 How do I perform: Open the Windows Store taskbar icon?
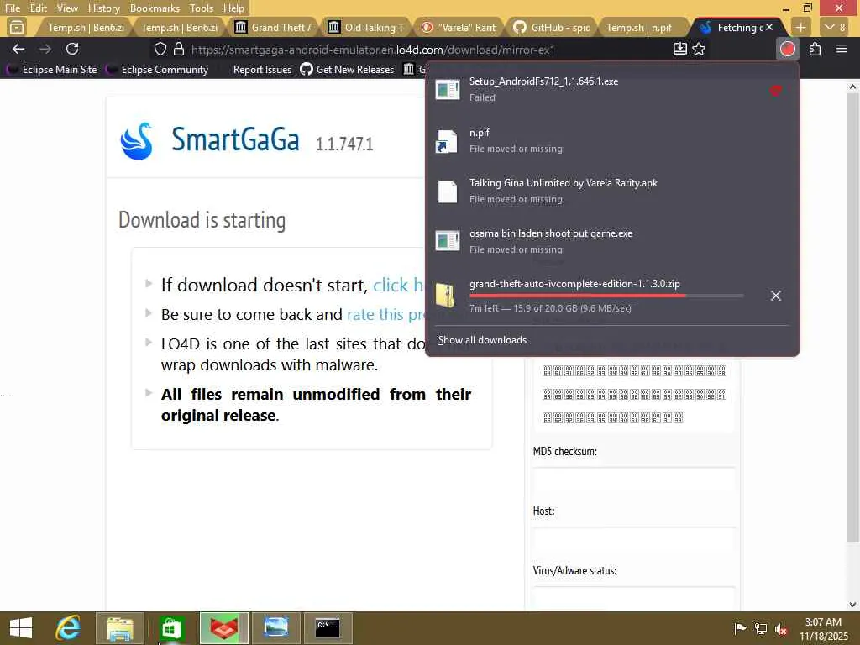click(x=171, y=628)
